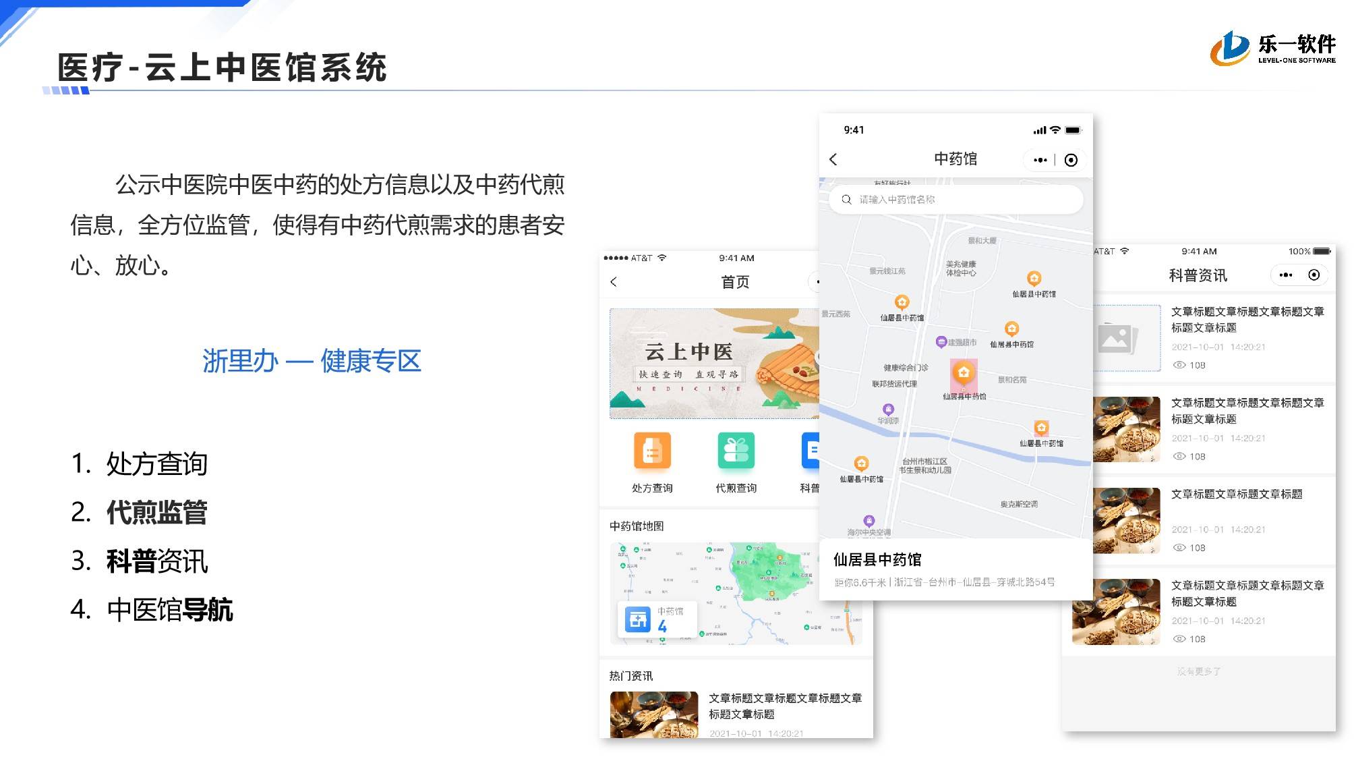Tap the purple 建强超市 map marker

pos(941,342)
